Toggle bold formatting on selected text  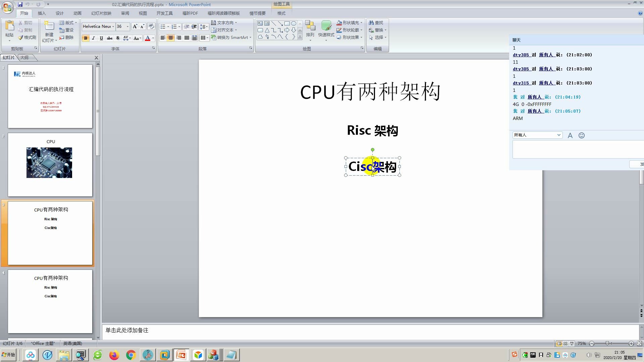coord(86,38)
